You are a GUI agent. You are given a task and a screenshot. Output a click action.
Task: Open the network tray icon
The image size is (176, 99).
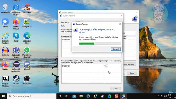162,96
